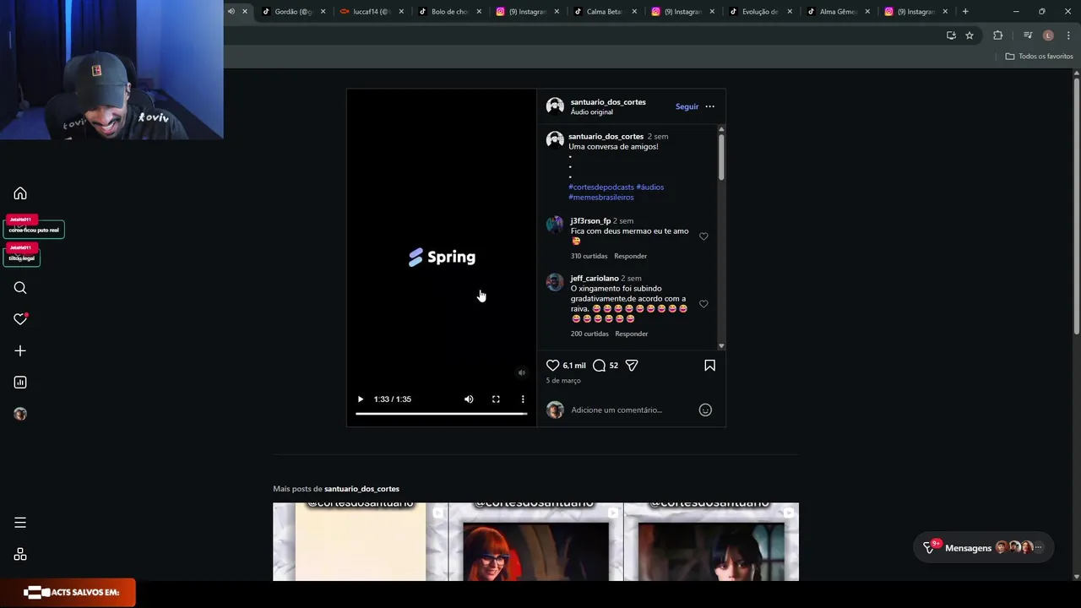Open jeff_cariolano's profile
1081x608 pixels.
pyautogui.click(x=595, y=279)
